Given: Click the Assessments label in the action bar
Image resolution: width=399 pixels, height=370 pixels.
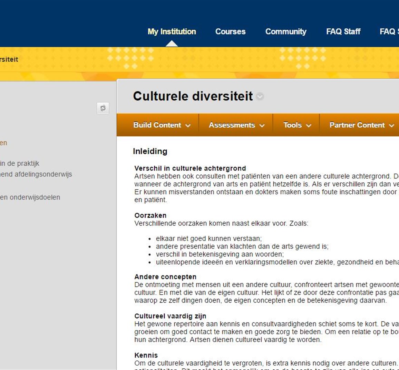Looking at the screenshot, I should [x=231, y=125].
